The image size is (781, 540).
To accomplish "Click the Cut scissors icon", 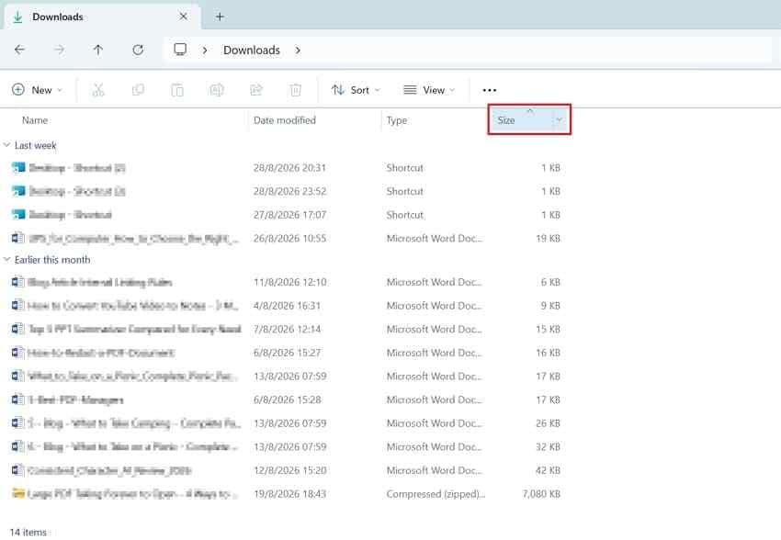I will [98, 90].
